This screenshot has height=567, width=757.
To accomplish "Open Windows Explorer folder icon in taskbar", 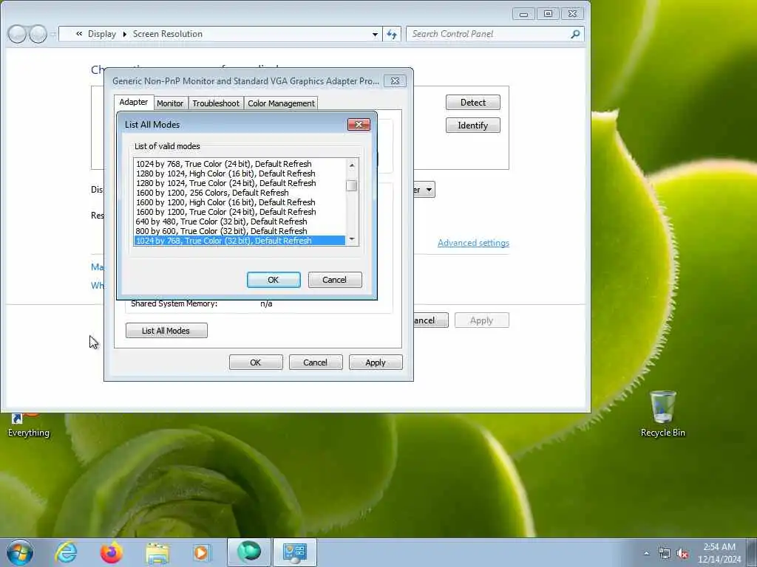I will pos(157,553).
